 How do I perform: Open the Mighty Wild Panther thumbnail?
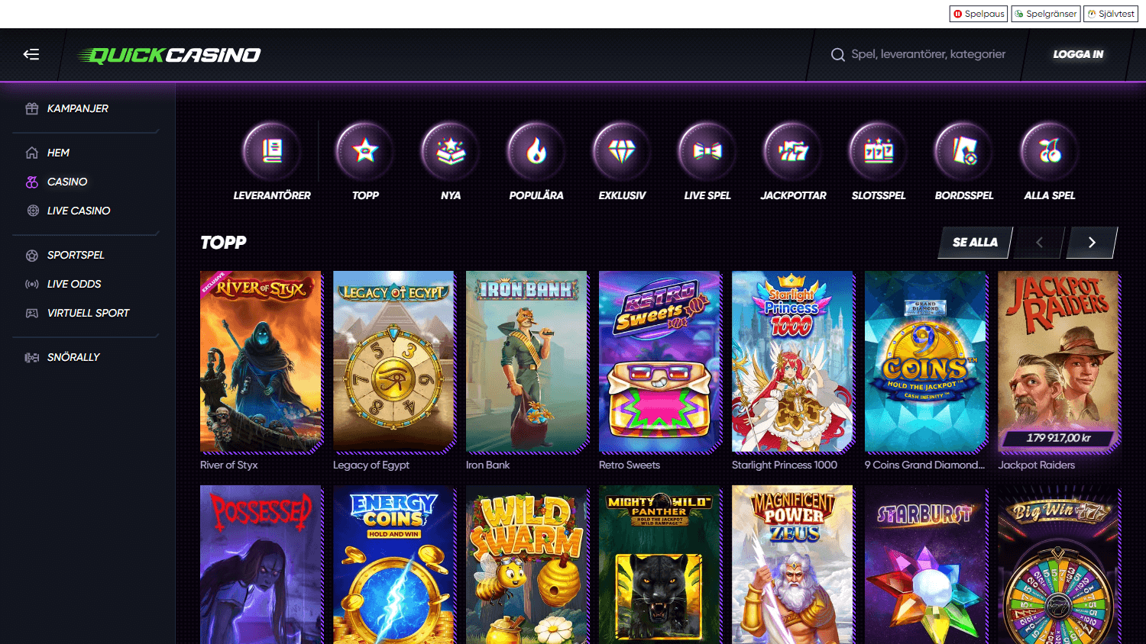click(660, 565)
